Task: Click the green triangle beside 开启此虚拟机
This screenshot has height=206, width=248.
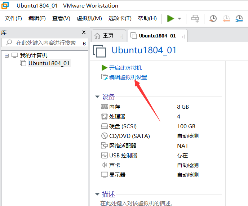Action: [105, 68]
